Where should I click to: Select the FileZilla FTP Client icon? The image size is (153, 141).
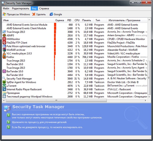point(4,43)
